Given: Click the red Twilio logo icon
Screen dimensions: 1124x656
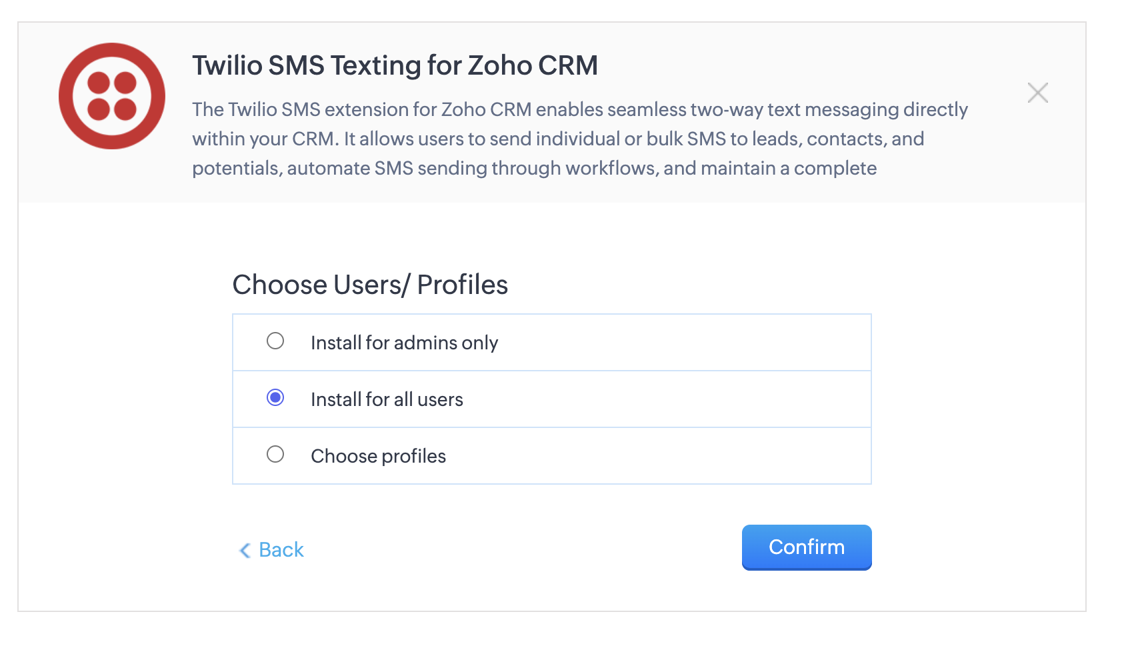Looking at the screenshot, I should click(x=112, y=96).
